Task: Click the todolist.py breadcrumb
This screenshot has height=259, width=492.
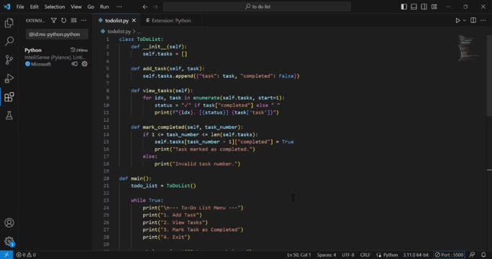Action: (119, 32)
